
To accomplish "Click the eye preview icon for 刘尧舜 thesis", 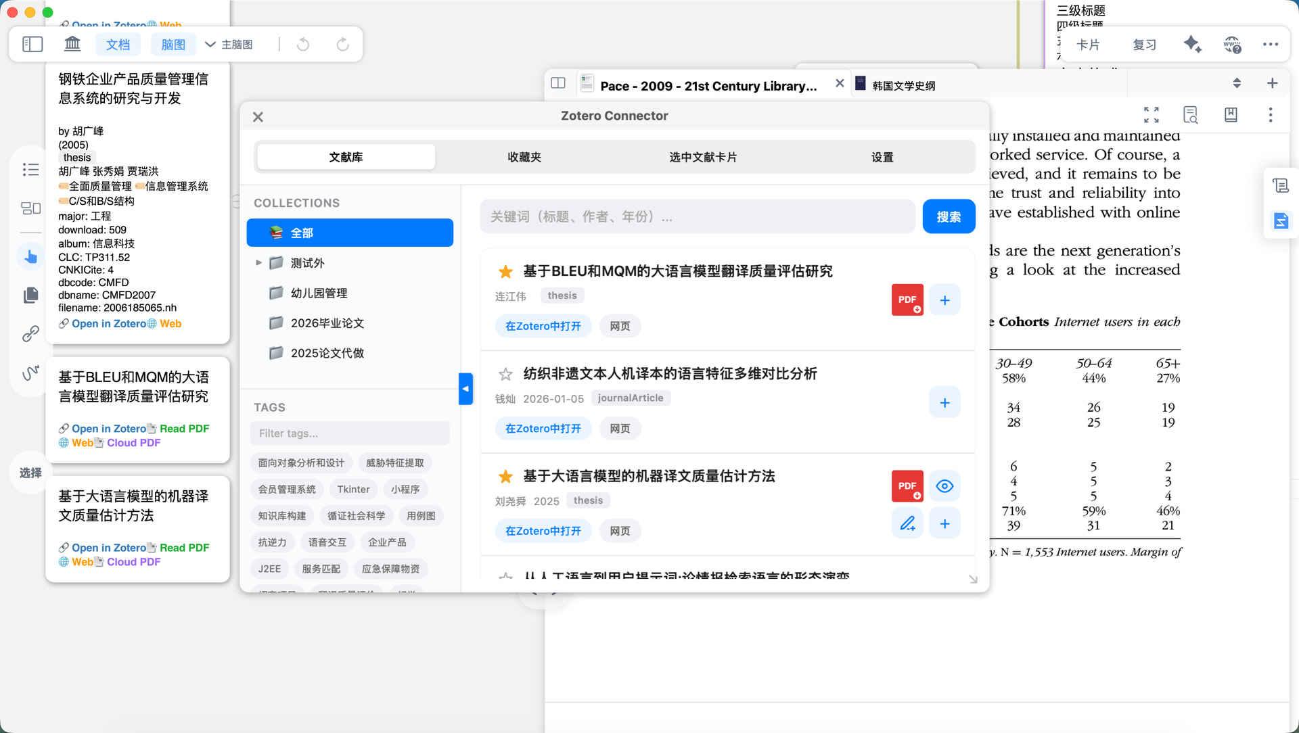I will point(944,486).
